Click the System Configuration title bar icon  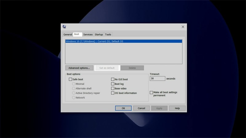tap(64, 27)
